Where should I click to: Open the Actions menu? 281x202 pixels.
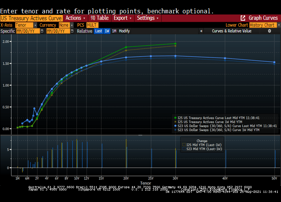pyautogui.click(x=75, y=18)
